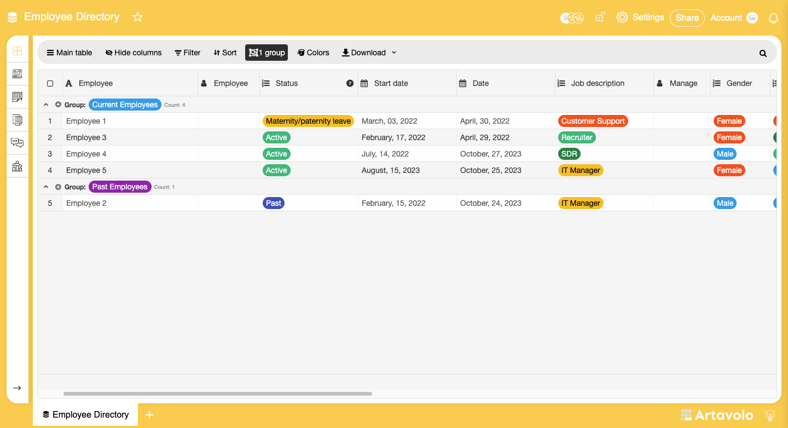
Task: Select the Customer Support job tag
Action: 593,121
